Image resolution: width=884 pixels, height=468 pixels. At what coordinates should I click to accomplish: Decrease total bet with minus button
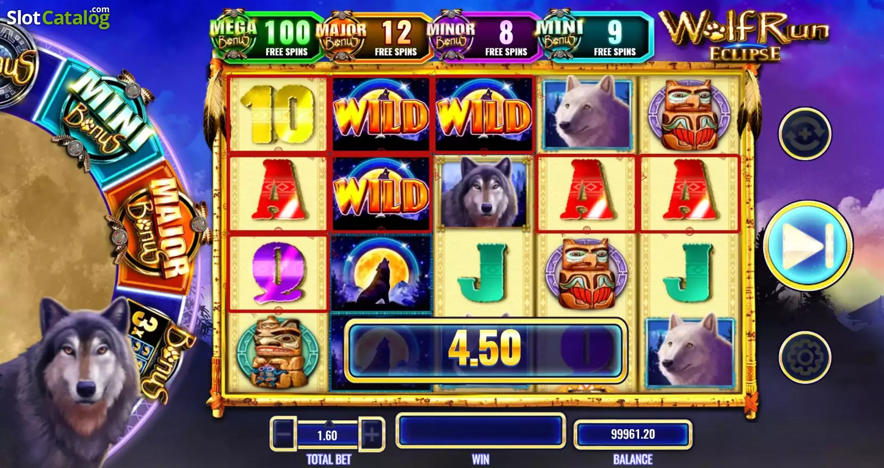283,434
